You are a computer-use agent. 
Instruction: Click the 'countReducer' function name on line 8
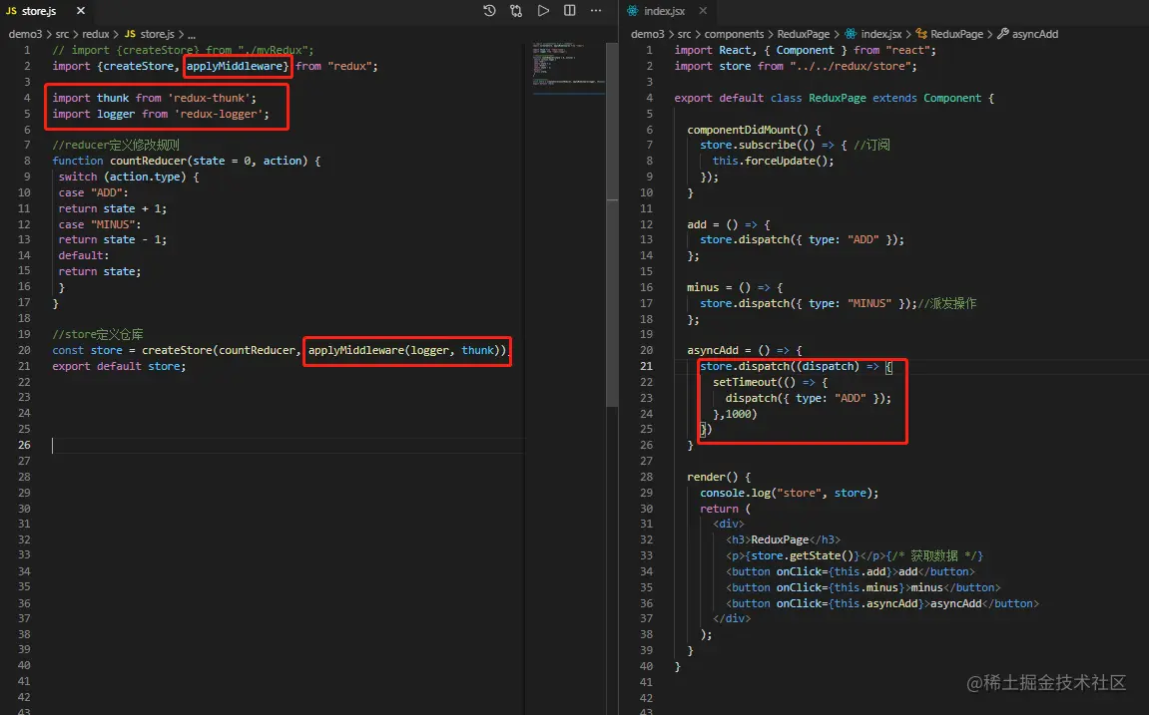click(148, 161)
